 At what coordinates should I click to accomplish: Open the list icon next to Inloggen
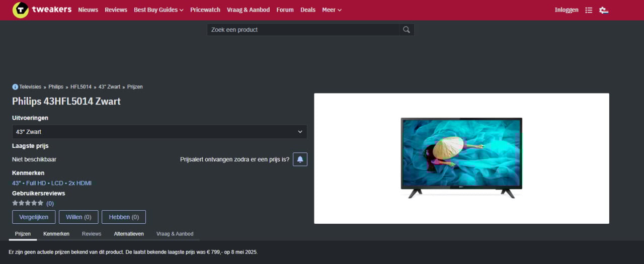[x=589, y=10]
